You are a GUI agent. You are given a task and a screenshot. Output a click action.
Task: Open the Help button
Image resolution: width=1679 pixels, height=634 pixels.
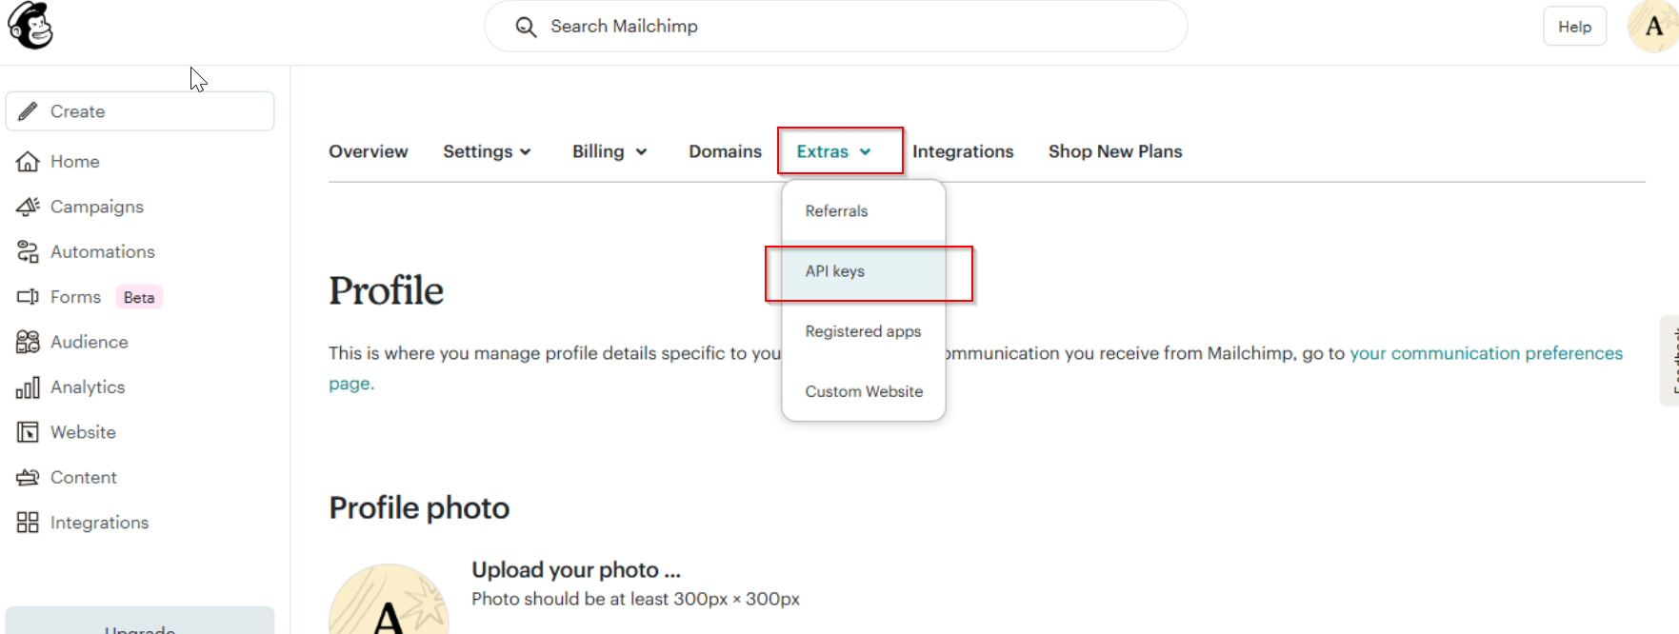pos(1574,27)
